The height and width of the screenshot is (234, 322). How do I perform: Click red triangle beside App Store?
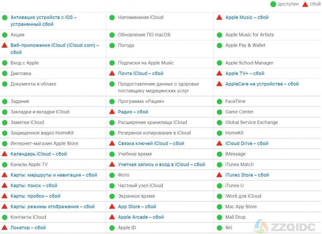[112, 206]
